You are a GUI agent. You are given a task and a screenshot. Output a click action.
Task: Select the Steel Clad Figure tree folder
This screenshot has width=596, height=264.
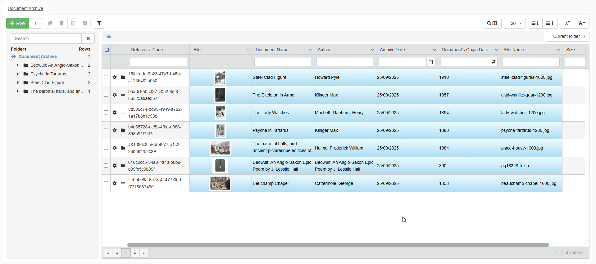click(x=47, y=83)
